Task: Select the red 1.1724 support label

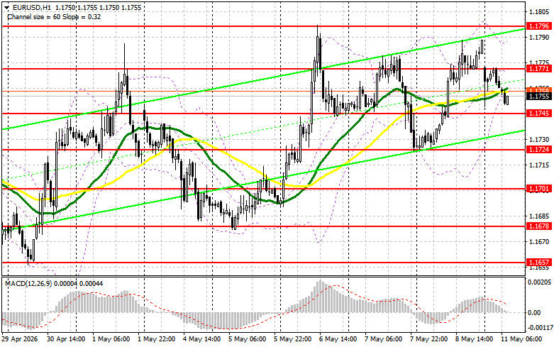Action: pyautogui.click(x=540, y=150)
